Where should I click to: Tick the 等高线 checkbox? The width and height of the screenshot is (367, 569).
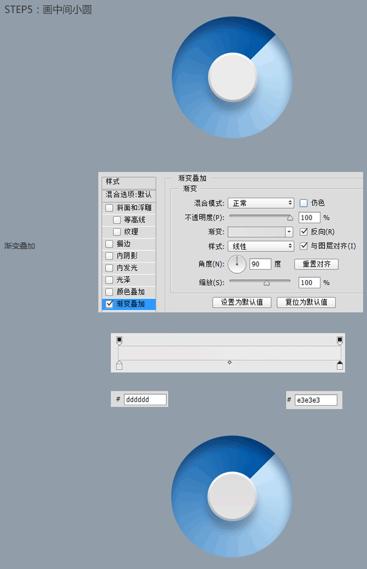pos(117,220)
